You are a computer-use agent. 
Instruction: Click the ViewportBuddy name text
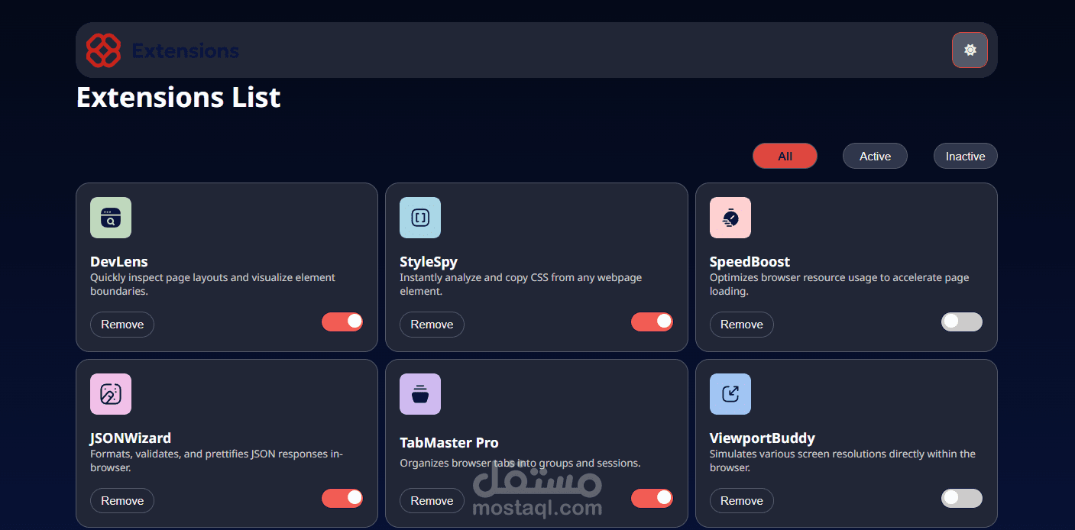[763, 438]
